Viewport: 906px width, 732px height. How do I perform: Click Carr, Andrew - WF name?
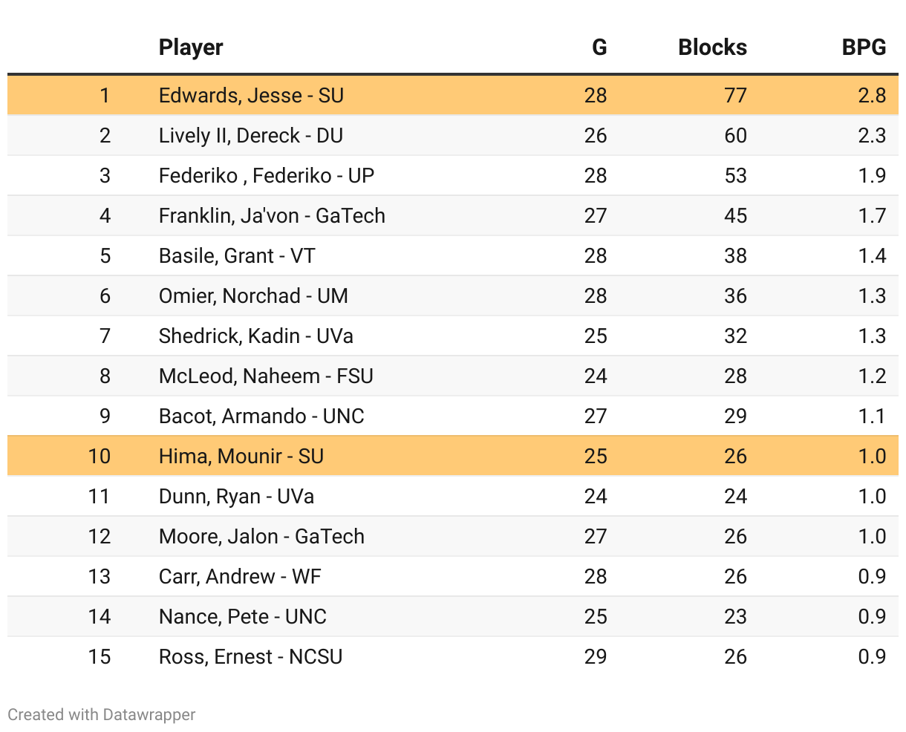click(x=240, y=577)
